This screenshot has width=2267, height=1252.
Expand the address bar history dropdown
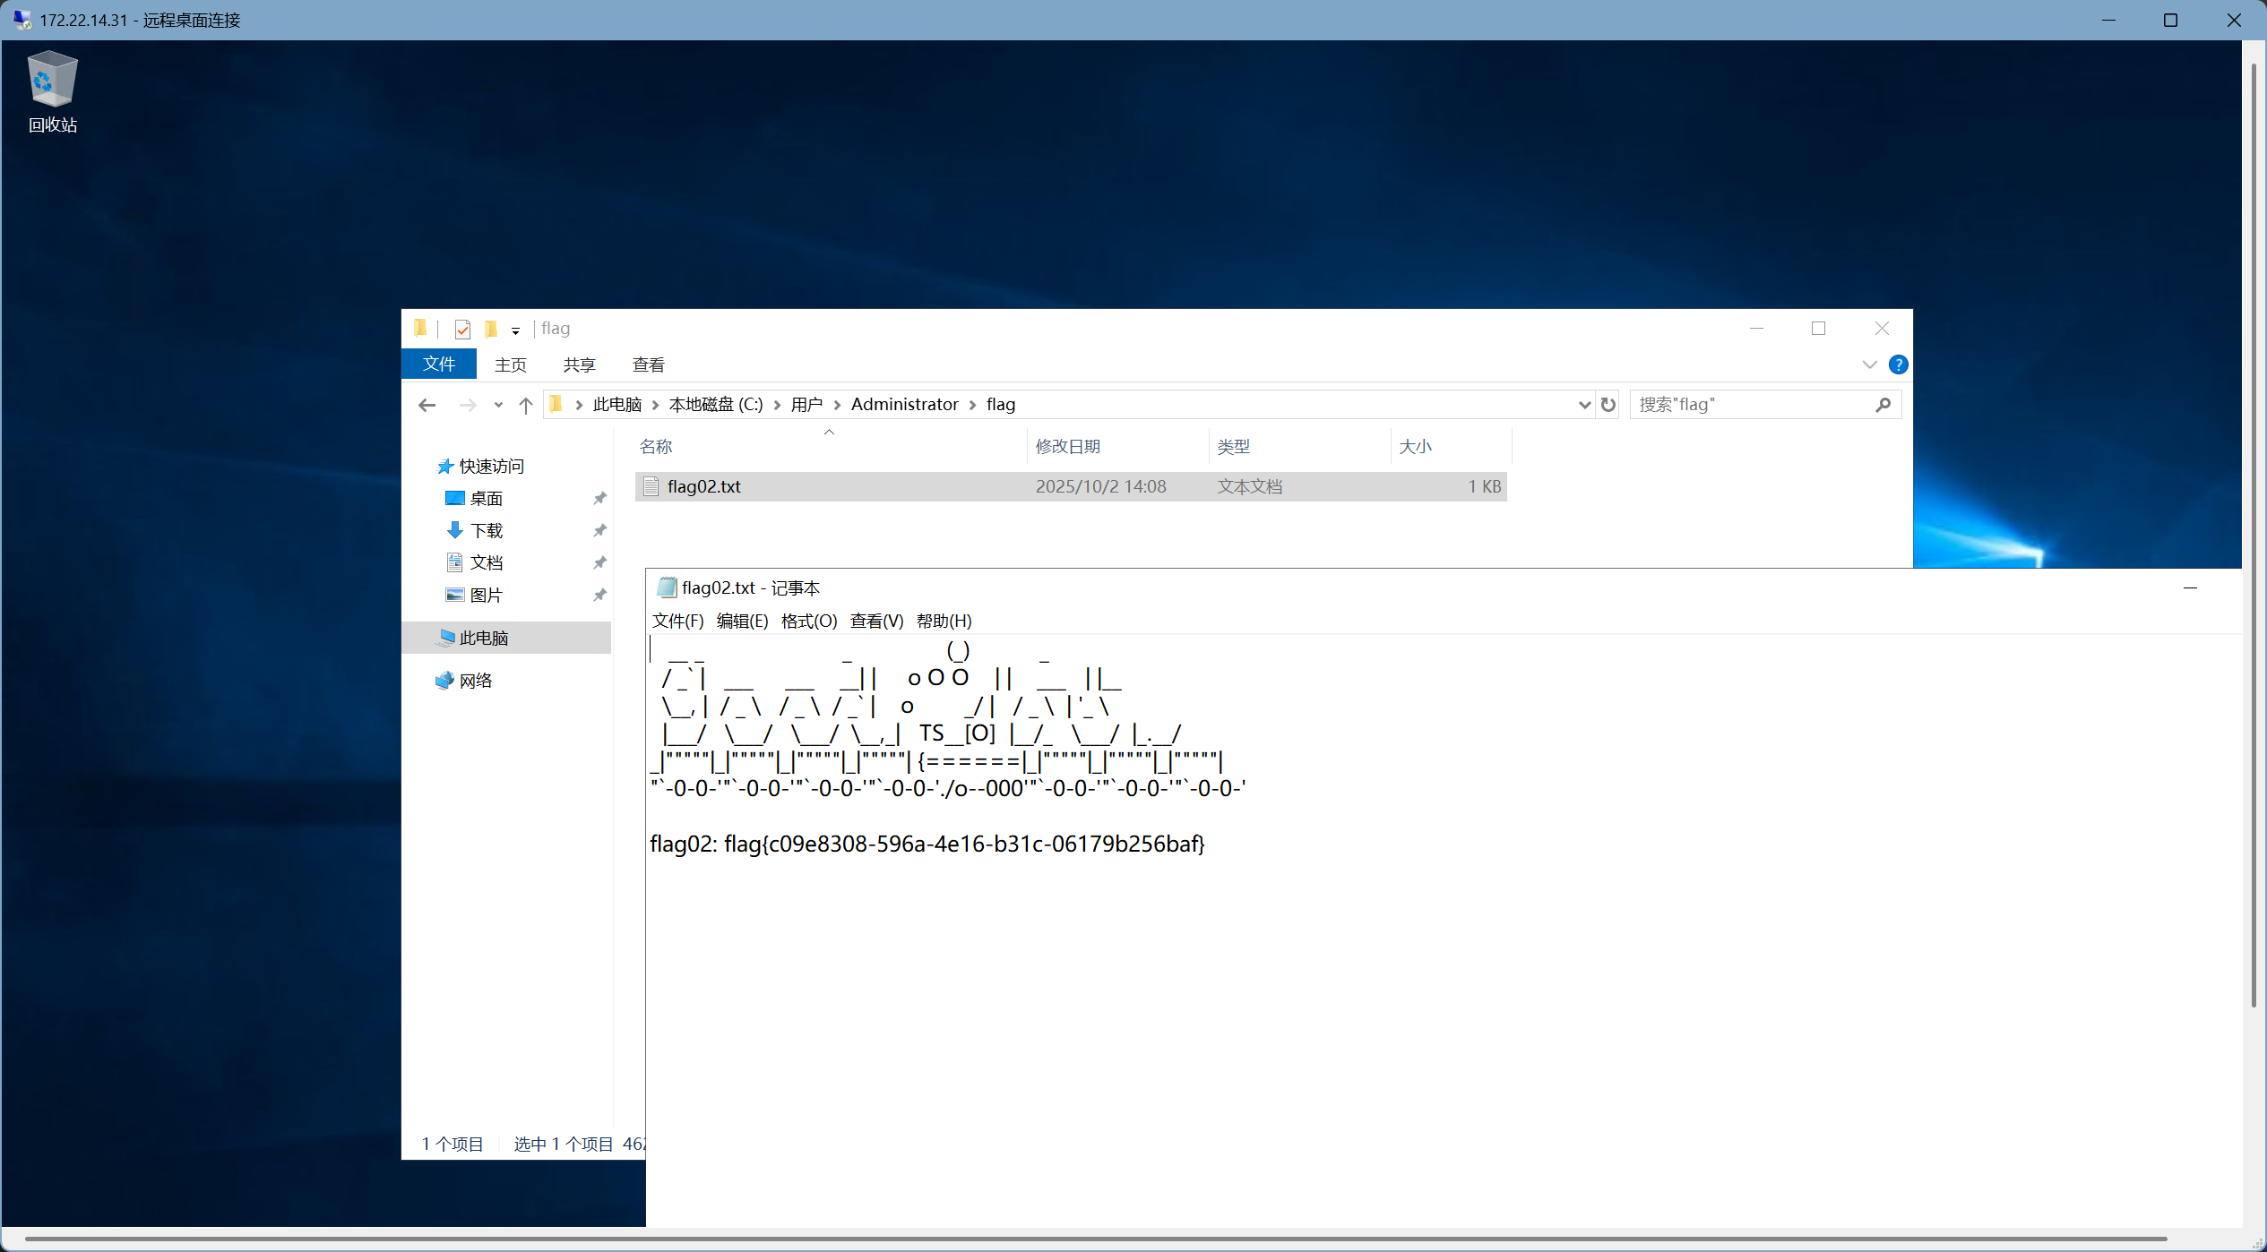coord(1583,405)
